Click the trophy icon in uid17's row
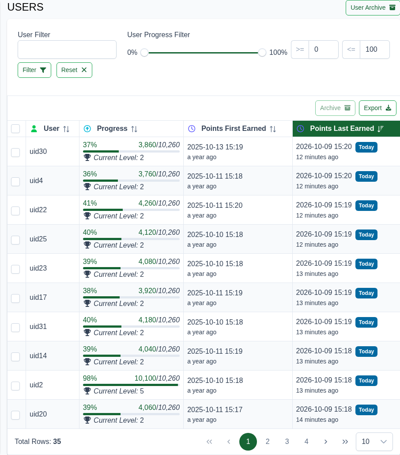Viewport: 400px width, 455px height. coord(87,303)
